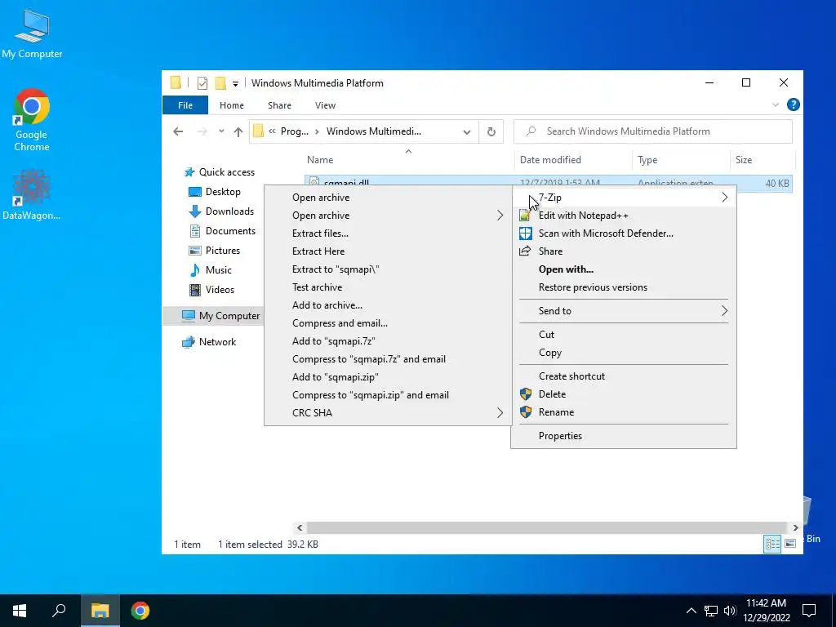The image size is (836, 627).
Task: Open Videos in the navigation pane
Action: pyautogui.click(x=213, y=290)
